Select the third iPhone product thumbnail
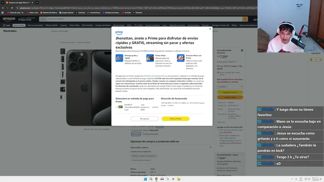The image size is (324, 182). click(x=63, y=66)
